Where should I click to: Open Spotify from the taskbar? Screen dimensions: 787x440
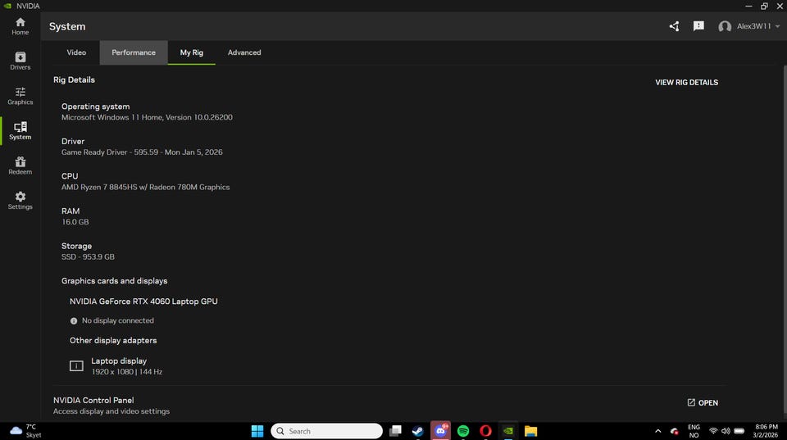(462, 431)
